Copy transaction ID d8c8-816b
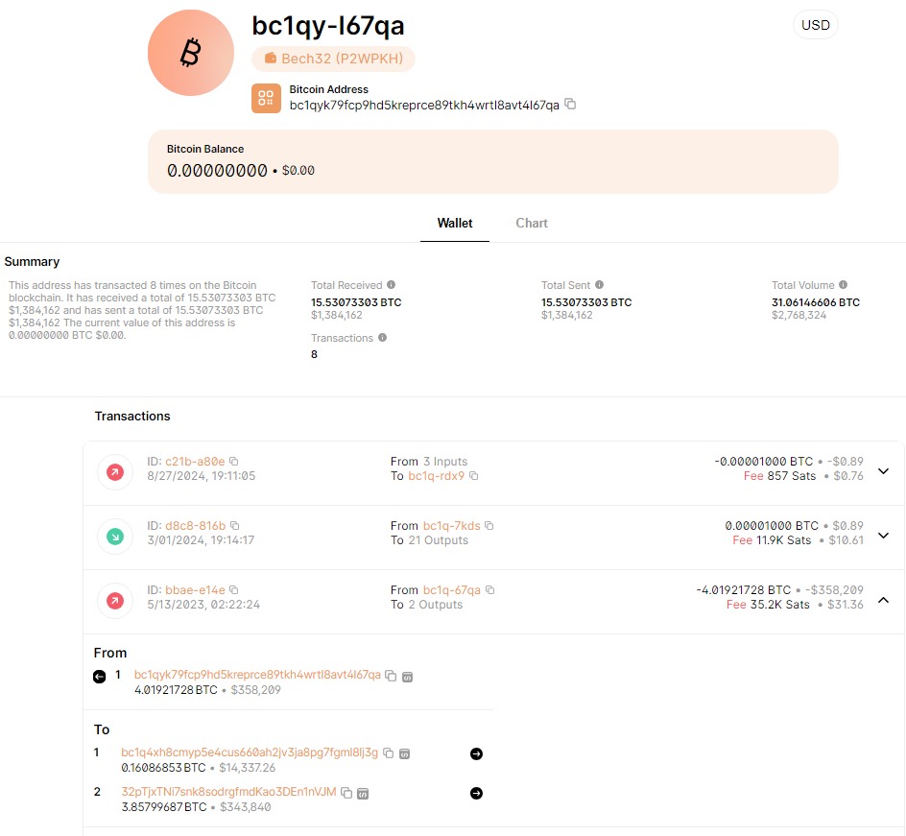Viewport: 906px width, 836px height. point(234,525)
